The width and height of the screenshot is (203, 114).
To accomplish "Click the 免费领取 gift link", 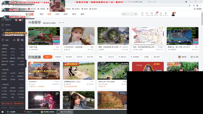I will pyautogui.click(x=182, y=57).
